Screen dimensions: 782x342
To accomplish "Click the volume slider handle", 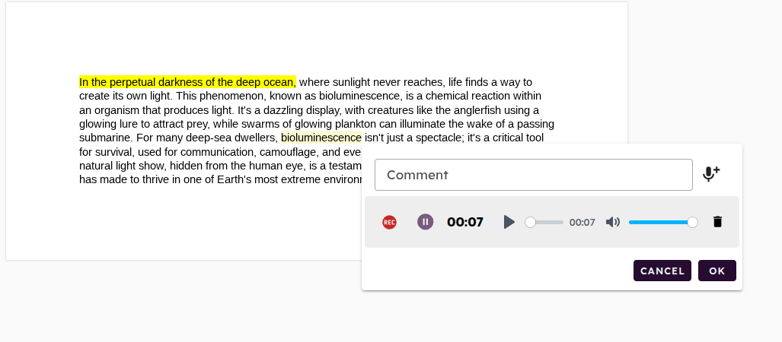I will [692, 222].
